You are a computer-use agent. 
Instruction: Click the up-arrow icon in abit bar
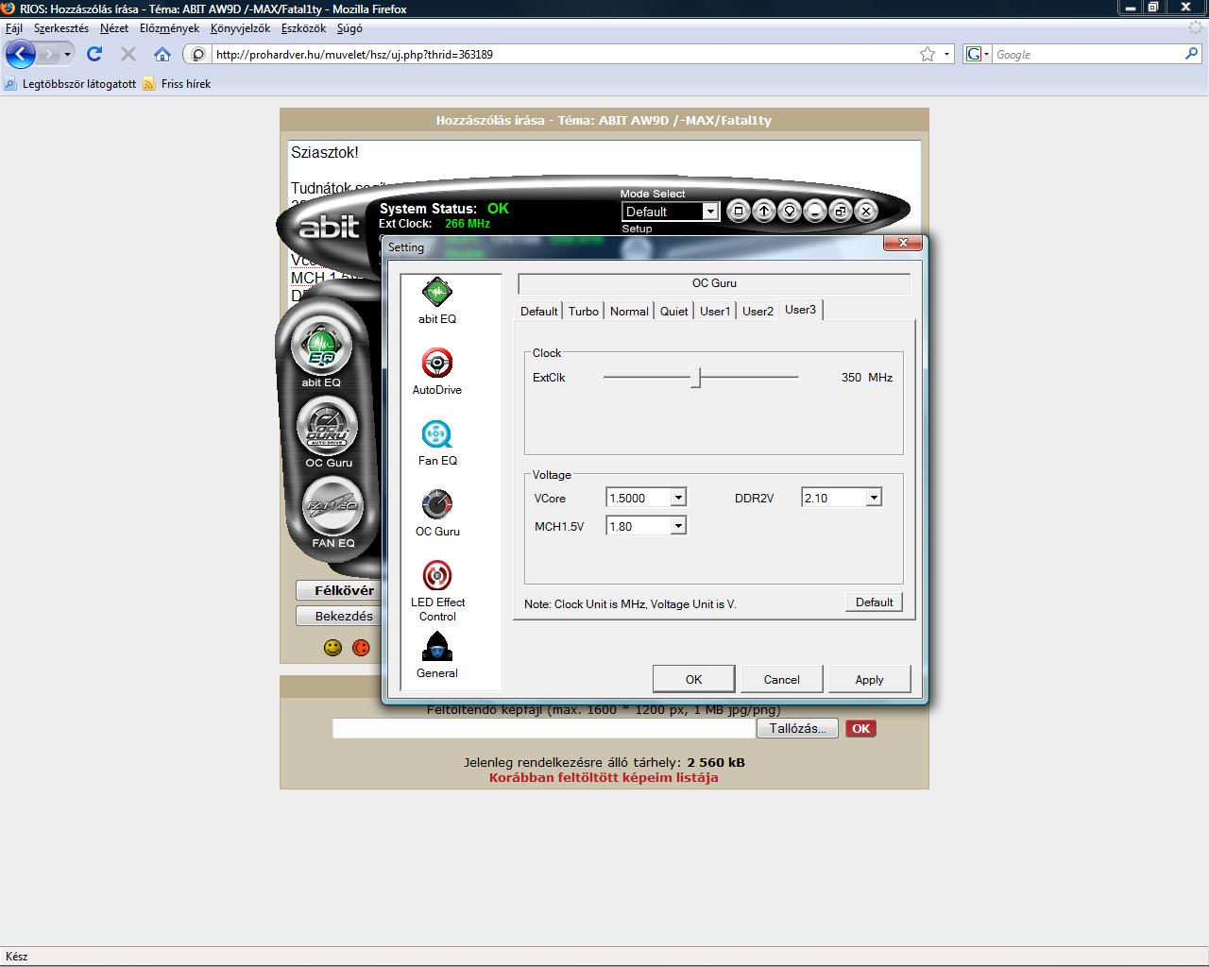pyautogui.click(x=764, y=212)
